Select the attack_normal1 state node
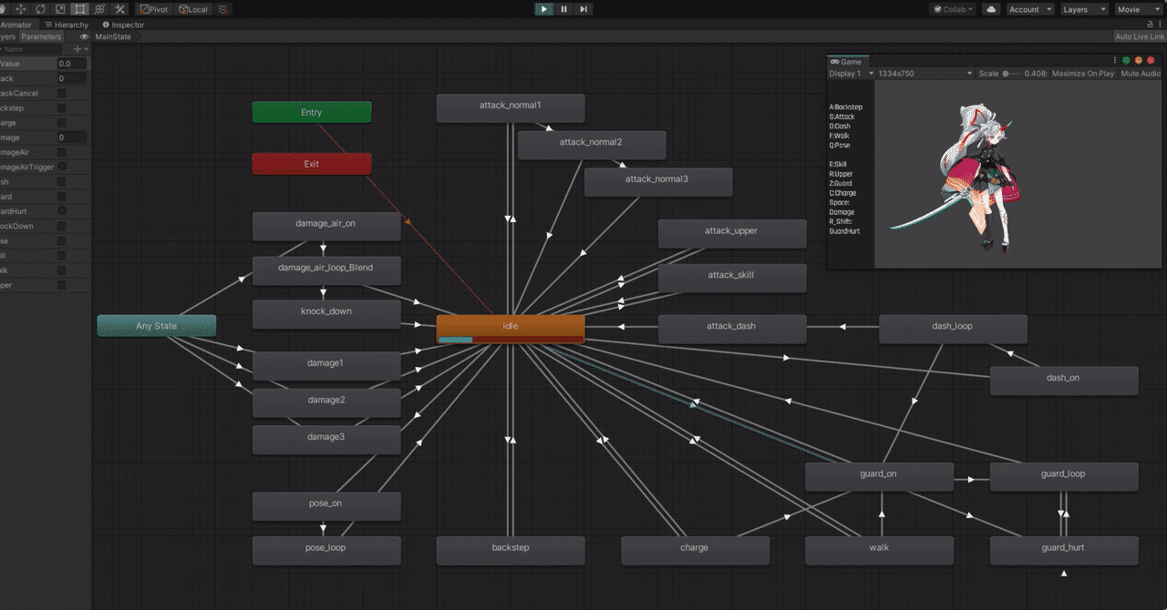The height and width of the screenshot is (610, 1167). (511, 107)
